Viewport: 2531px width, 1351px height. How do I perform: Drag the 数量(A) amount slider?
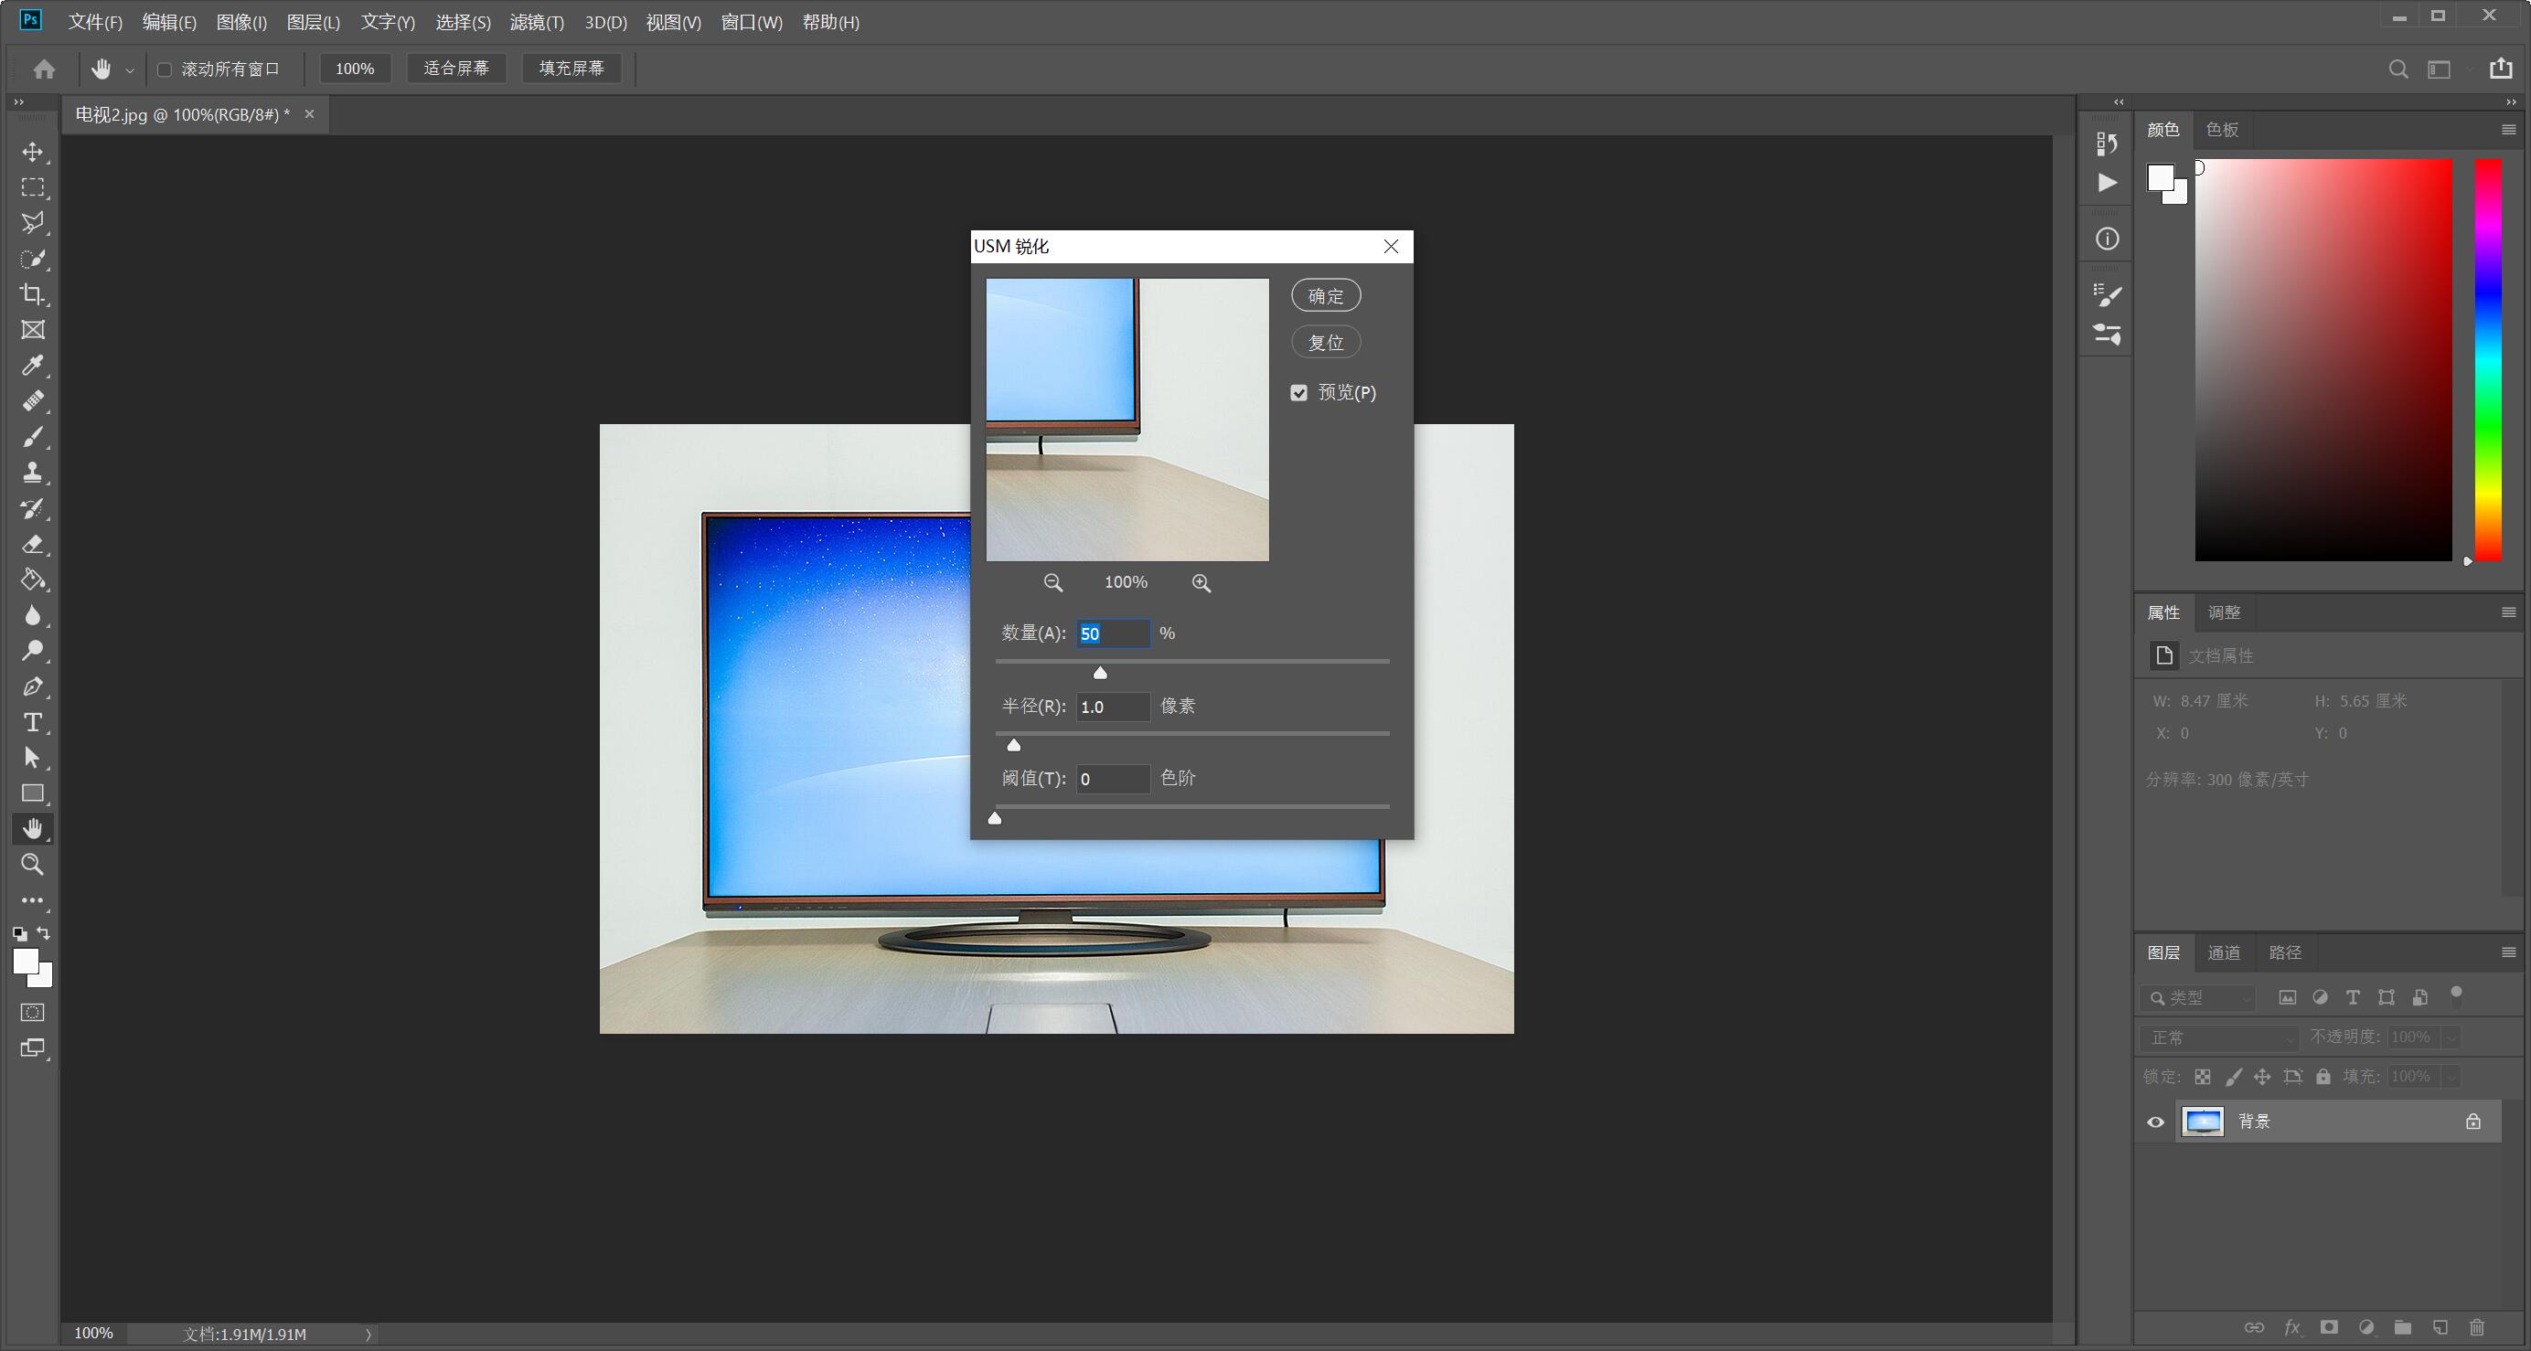tap(1098, 671)
